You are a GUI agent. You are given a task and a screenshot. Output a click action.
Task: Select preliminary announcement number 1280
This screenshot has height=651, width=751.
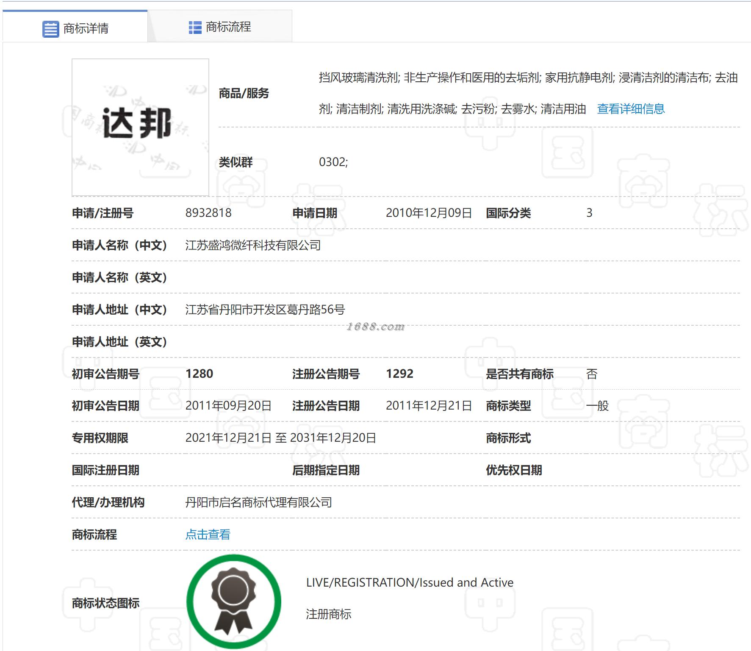point(199,374)
